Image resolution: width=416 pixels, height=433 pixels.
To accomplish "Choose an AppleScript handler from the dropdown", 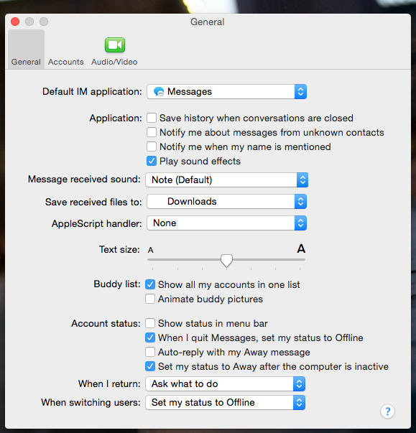I will pyautogui.click(x=227, y=223).
